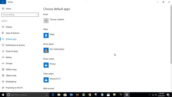
Task: Select Default apps in the sidebar
Action: pos(11,39)
